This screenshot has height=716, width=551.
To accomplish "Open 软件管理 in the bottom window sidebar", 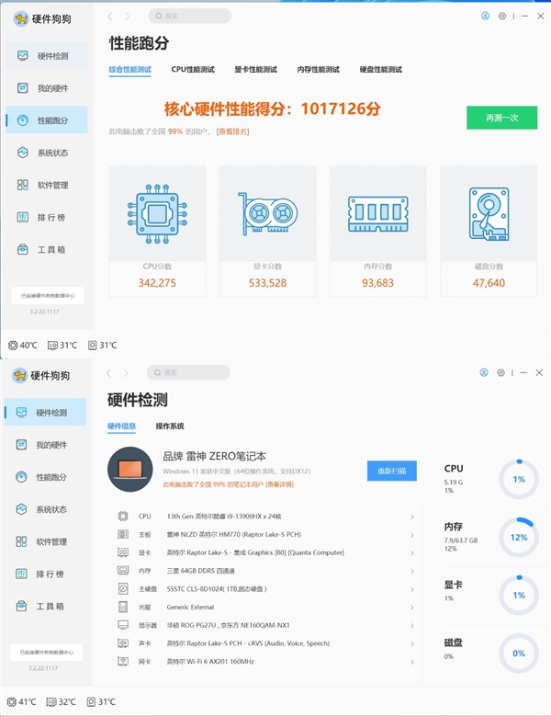I will point(45,541).
